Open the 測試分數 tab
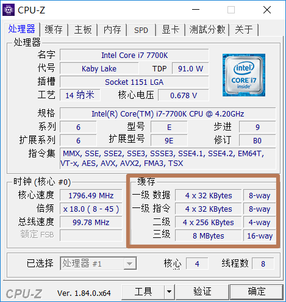 207,30
